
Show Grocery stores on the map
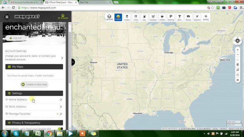coord(153,17)
